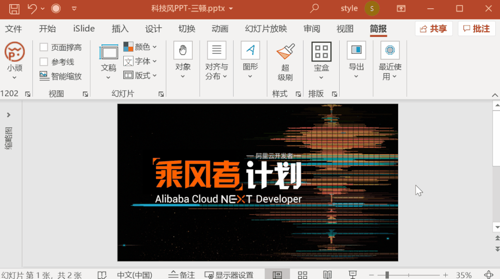The height and width of the screenshot is (279, 500).
Task: Switch to the 切换 tab
Action: pos(187,29)
